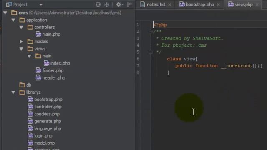The width and height of the screenshot is (267, 150).
Task: Close the bootstrap.php tab
Action: point(218,5)
